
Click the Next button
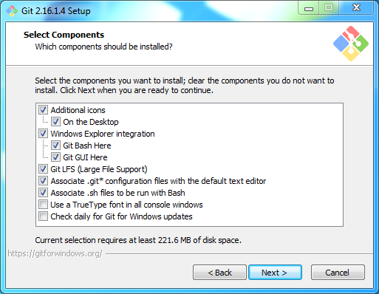(x=275, y=273)
